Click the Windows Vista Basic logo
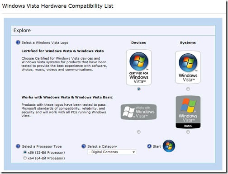The height and width of the screenshot is (174, 228). pos(188,112)
